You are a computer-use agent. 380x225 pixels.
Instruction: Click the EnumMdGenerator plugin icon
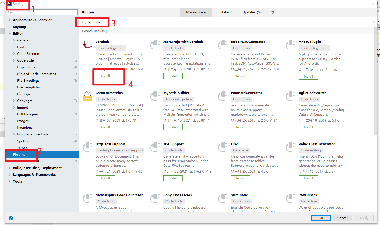(x=223, y=96)
